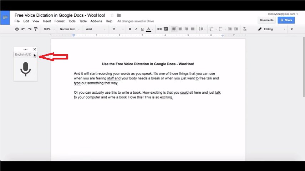Click the Print icon
The height and width of the screenshot is (171, 305).
click(x=17, y=29)
